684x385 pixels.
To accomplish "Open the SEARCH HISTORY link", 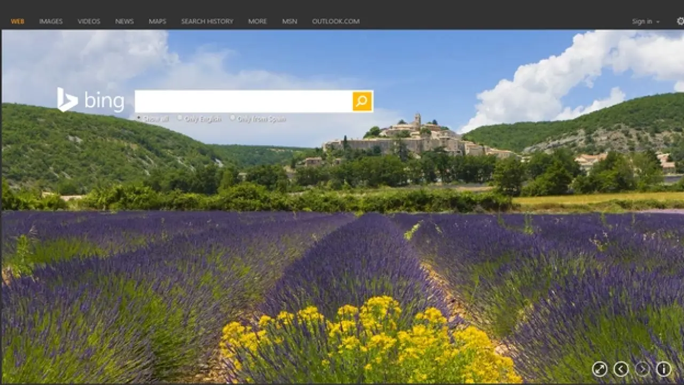I will (207, 21).
